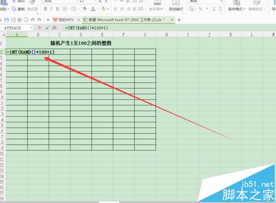Click the font color A swatch
The width and height of the screenshot is (276, 203).
point(93,9)
